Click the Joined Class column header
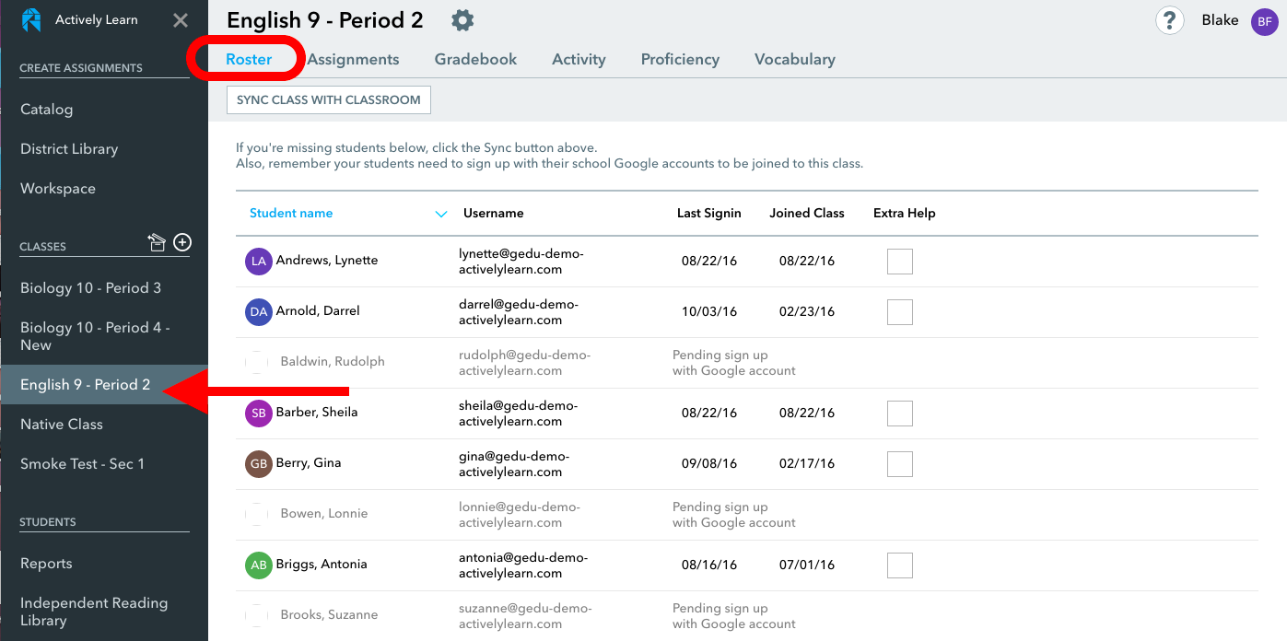 point(807,213)
